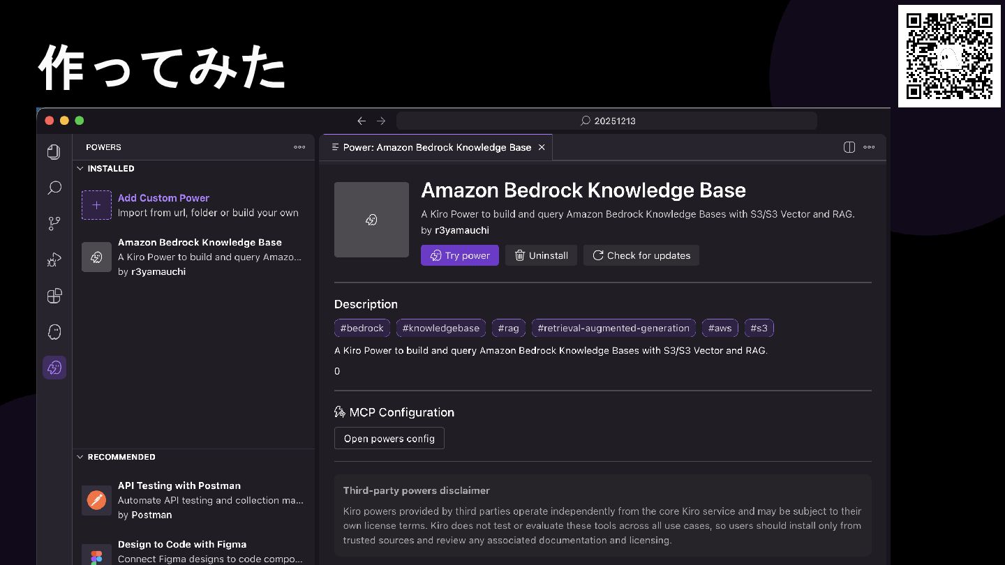Select API Testing with Postman power

pos(193,500)
